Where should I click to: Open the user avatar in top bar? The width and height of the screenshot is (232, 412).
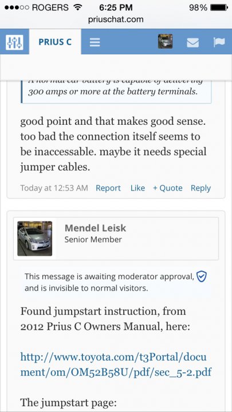tap(165, 42)
